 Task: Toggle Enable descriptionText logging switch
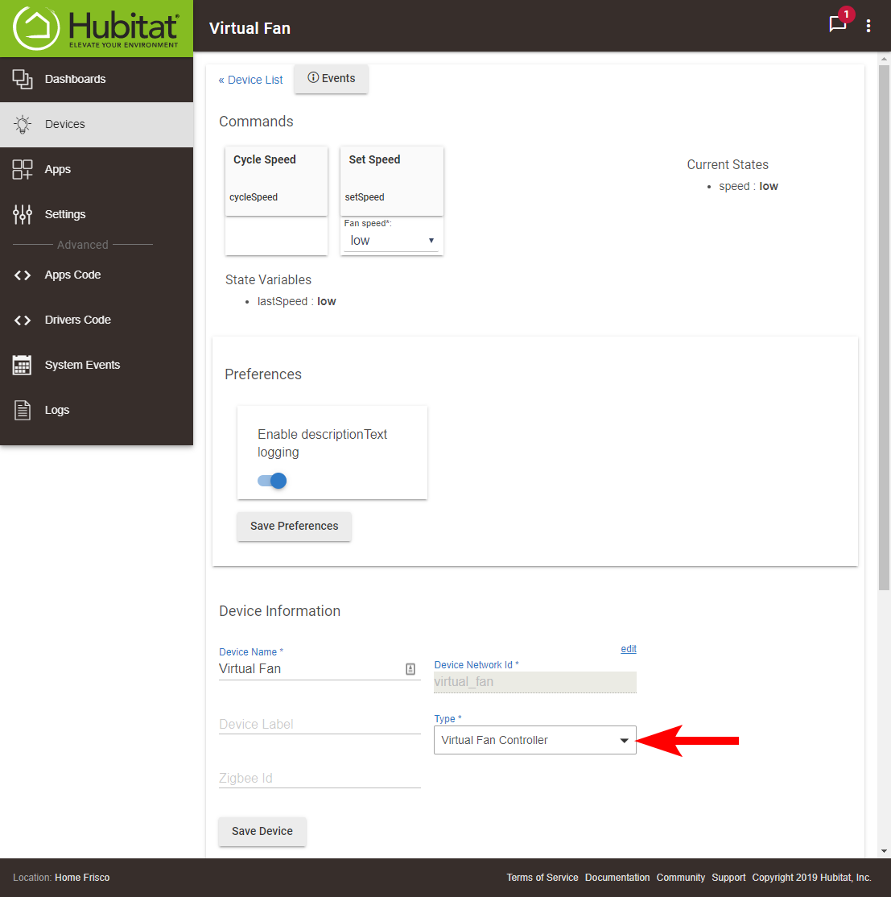coord(272,481)
